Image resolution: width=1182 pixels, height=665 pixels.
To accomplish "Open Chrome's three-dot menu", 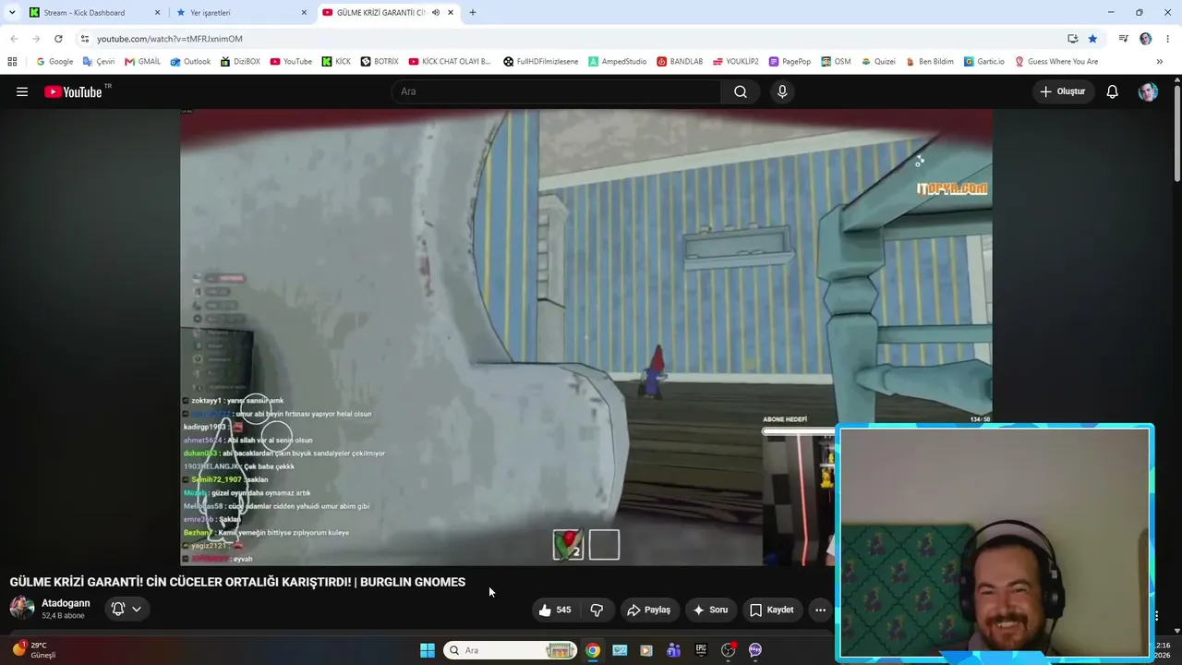I will click(1168, 39).
